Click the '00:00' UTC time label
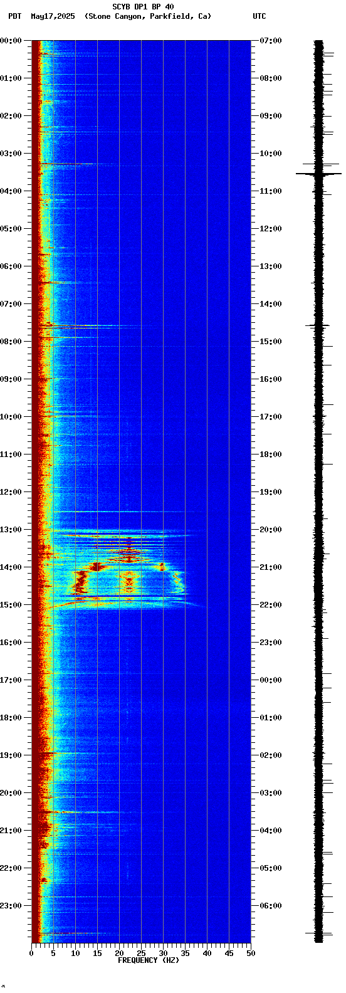This screenshot has height=993, width=346. [x=270, y=680]
